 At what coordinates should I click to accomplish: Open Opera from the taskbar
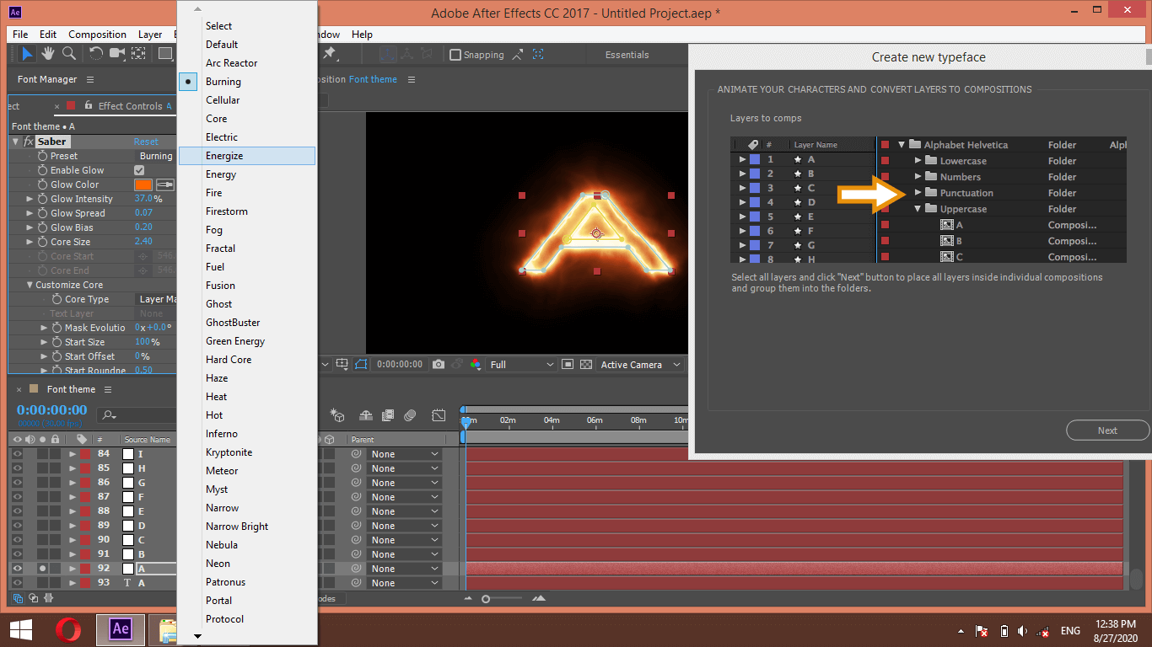(x=69, y=630)
